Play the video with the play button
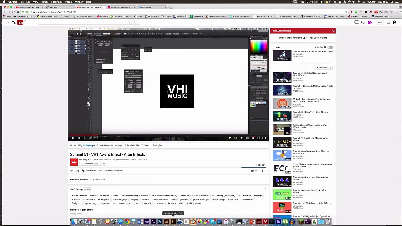Screen dimensions: 402x226 pyautogui.click(x=73, y=138)
